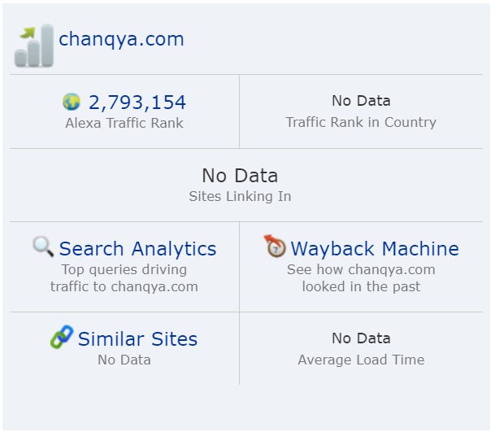Click the Traffic Rank in Country label
Image resolution: width=495 pixels, height=432 pixels.
click(x=361, y=122)
